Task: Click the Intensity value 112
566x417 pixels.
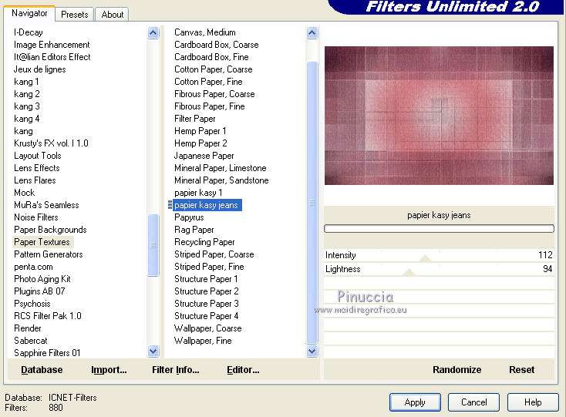Action: click(x=545, y=255)
